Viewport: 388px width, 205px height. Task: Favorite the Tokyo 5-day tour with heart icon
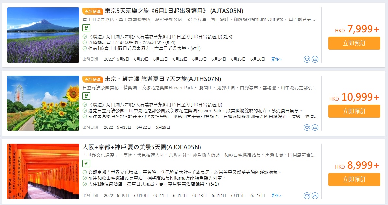click(x=307, y=59)
